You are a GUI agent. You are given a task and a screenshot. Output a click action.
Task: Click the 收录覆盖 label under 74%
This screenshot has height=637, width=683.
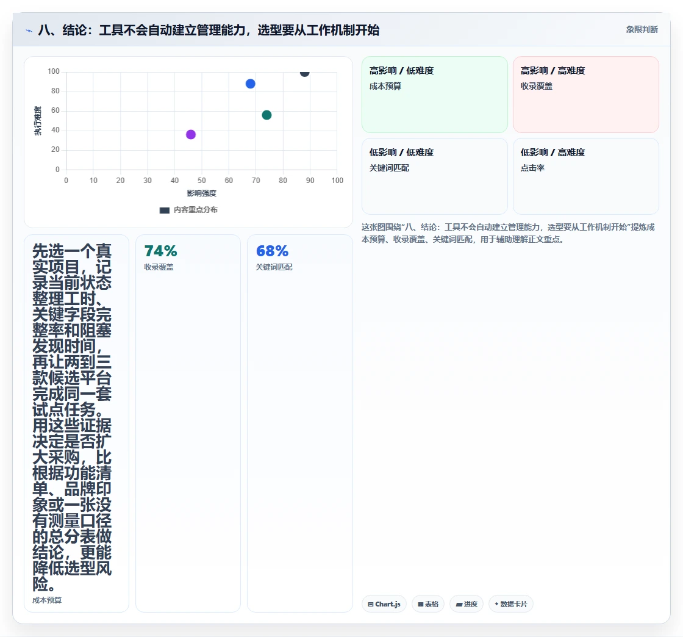[x=159, y=267]
